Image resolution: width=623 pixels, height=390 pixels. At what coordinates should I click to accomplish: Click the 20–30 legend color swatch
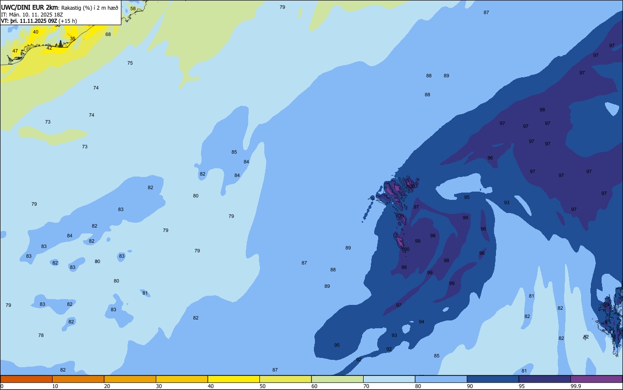130,379
